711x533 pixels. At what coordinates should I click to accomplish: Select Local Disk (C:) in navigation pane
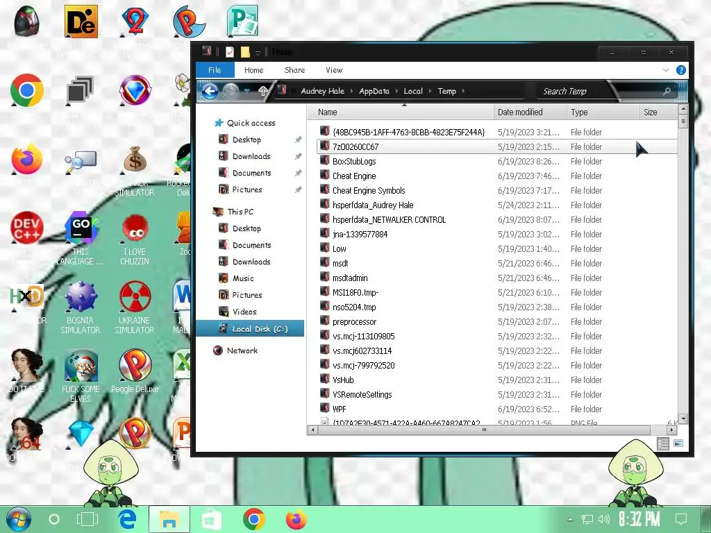[250, 329]
